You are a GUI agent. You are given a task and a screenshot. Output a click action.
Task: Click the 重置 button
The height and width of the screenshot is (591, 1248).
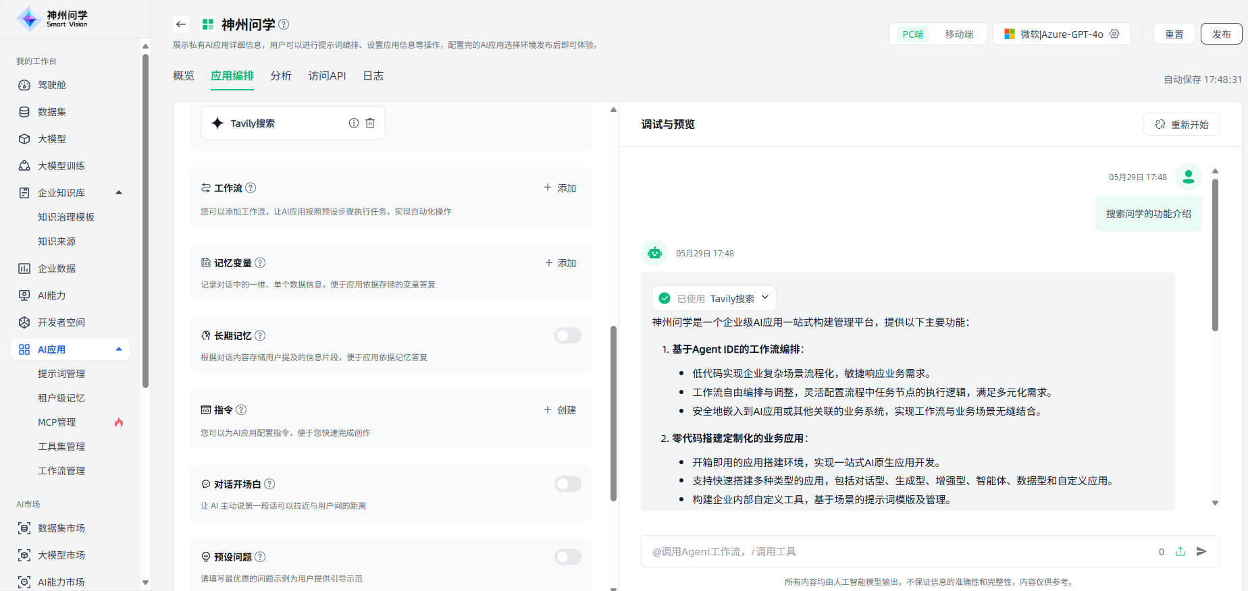(1174, 34)
